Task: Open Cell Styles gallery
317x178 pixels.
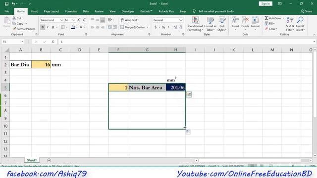Action: pos(222,24)
